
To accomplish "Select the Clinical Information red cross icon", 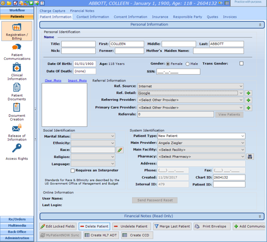I will 17,67.
